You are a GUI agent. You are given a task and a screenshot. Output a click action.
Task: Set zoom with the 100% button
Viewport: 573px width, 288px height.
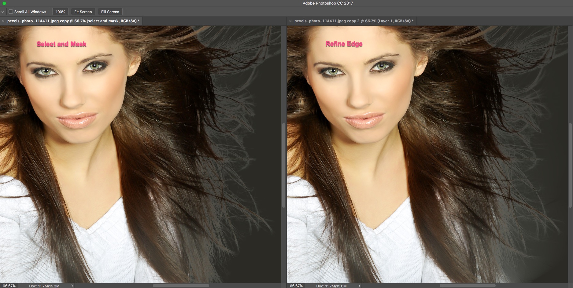pos(60,12)
